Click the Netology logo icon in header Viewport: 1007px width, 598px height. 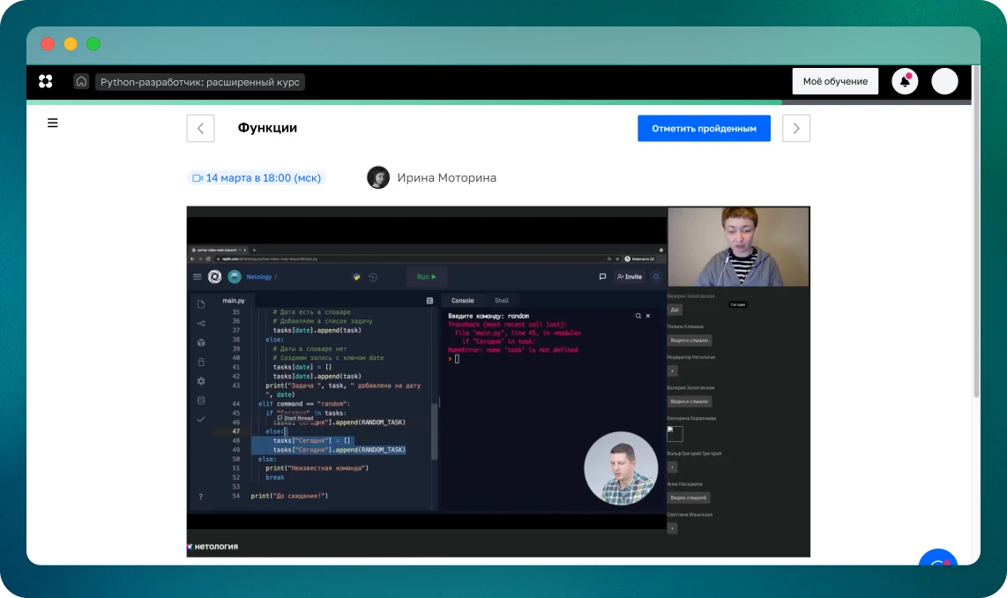(x=46, y=81)
